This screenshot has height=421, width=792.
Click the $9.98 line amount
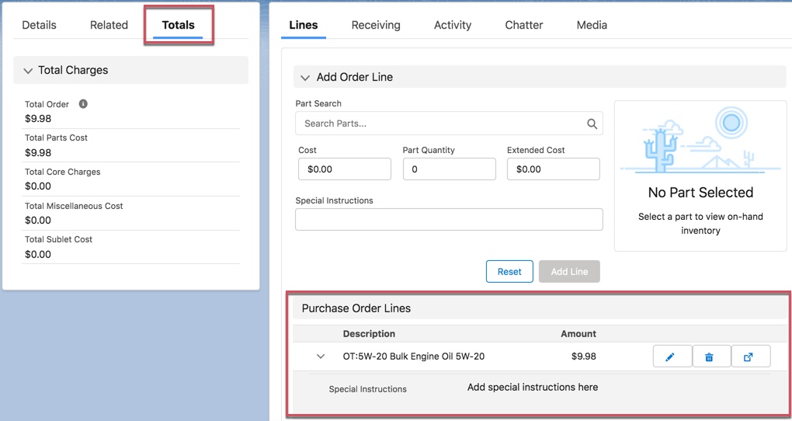tap(583, 357)
